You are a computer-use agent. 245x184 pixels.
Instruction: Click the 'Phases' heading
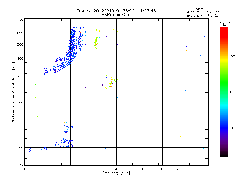[x=198, y=9]
